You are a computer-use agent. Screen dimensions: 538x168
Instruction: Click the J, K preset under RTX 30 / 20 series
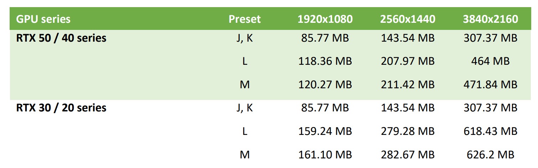click(244, 107)
